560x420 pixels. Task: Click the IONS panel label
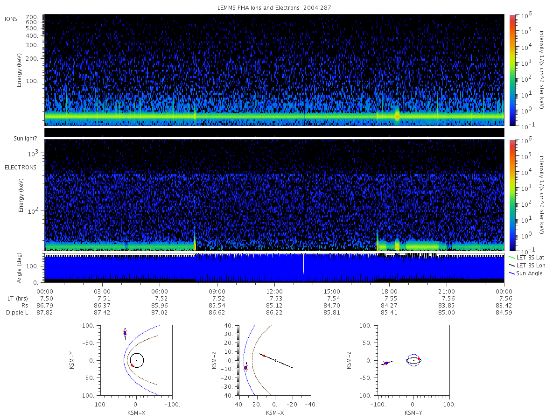[x=11, y=19]
